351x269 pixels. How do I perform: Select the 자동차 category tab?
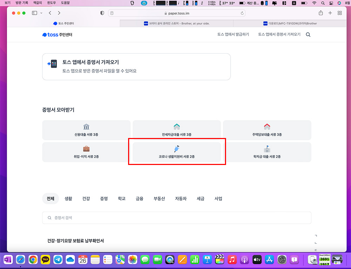pos(181,198)
